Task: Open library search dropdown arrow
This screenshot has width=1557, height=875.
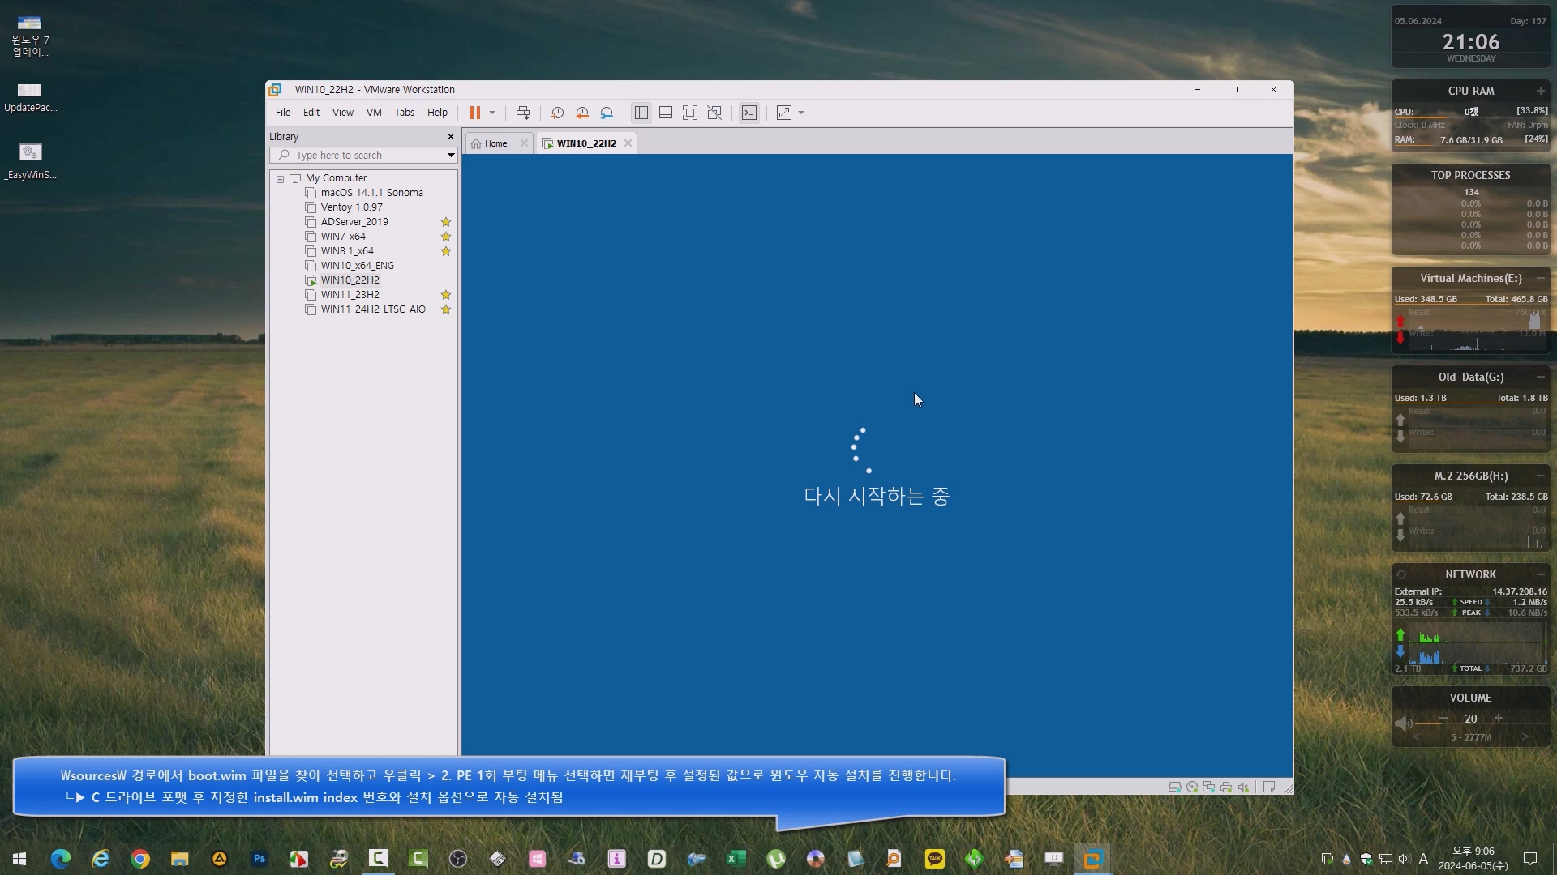Action: point(451,155)
